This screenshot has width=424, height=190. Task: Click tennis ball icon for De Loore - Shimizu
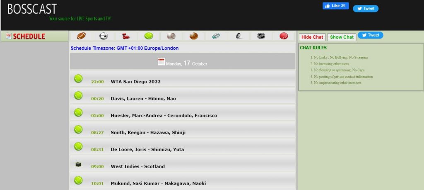[78, 146]
